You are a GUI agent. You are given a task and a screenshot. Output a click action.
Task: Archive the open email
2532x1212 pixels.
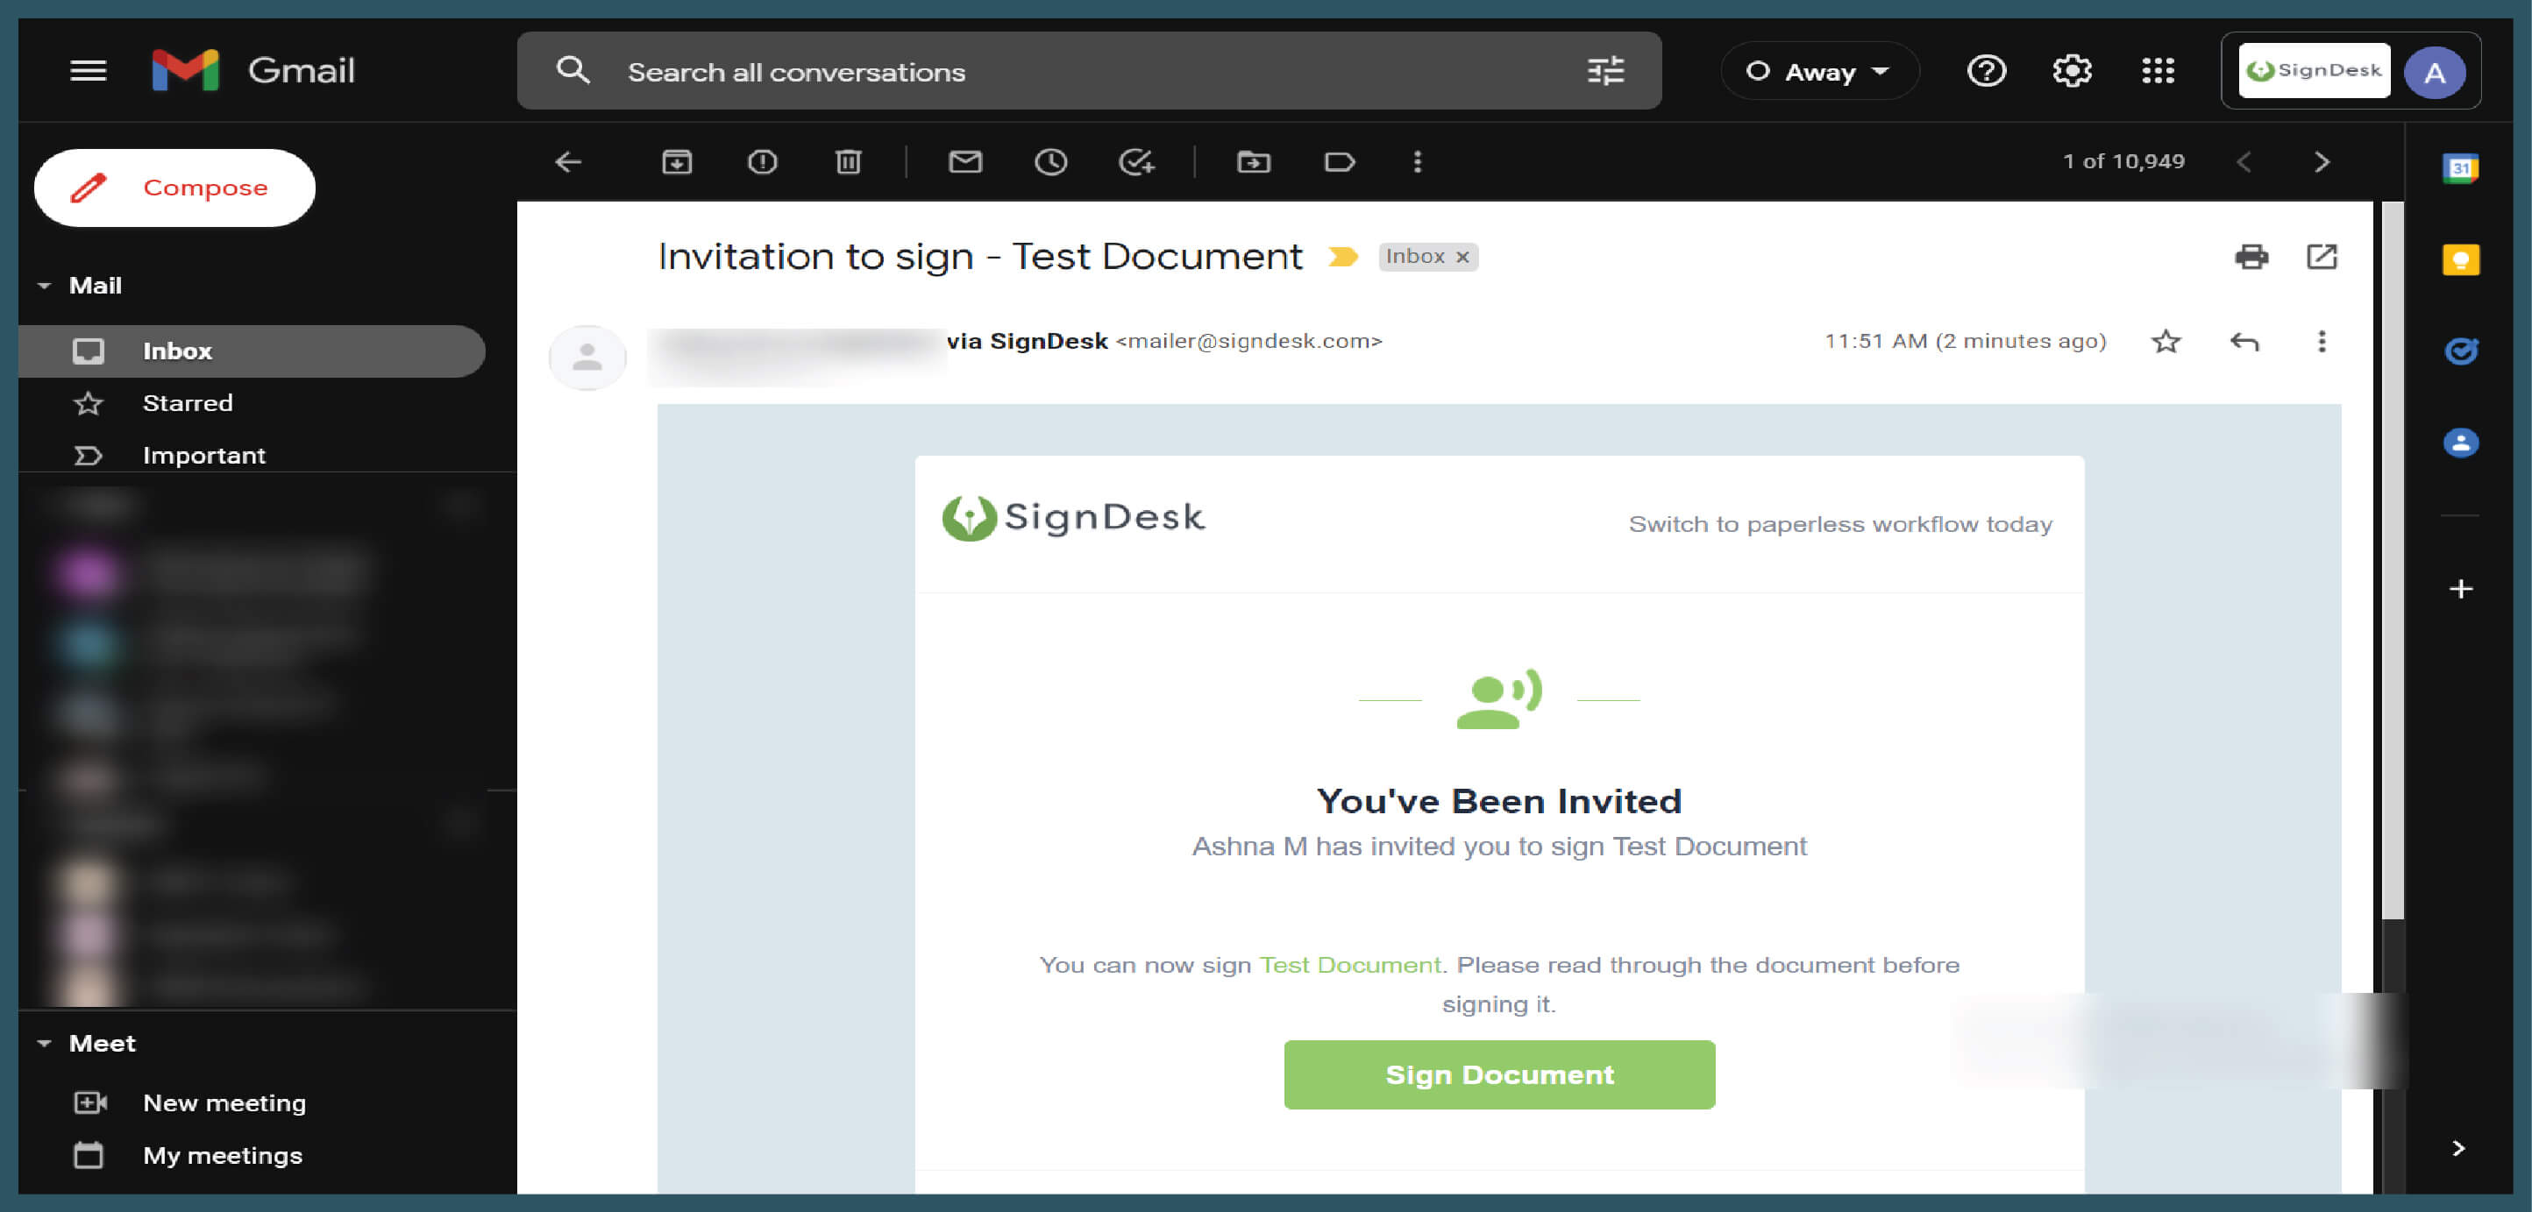[676, 162]
